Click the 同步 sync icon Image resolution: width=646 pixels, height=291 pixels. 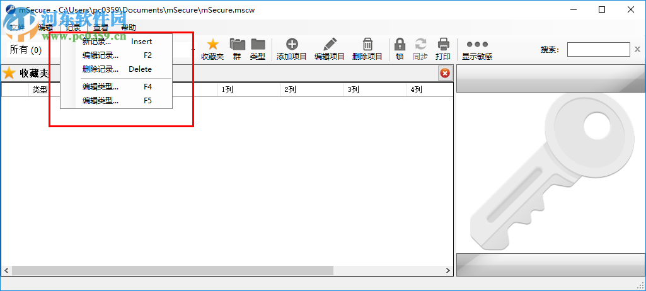click(x=420, y=44)
